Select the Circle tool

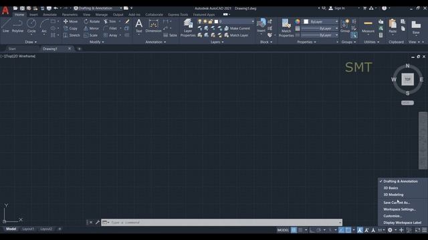pos(31,25)
